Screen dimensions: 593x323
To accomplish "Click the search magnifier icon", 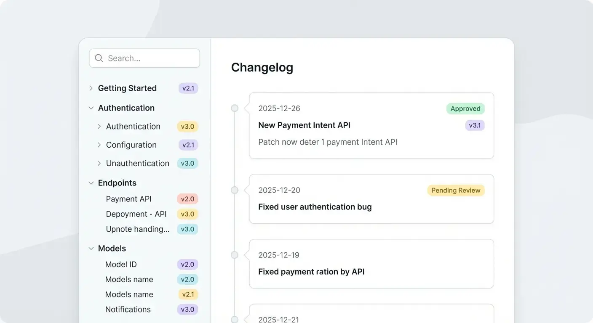I will (99, 58).
